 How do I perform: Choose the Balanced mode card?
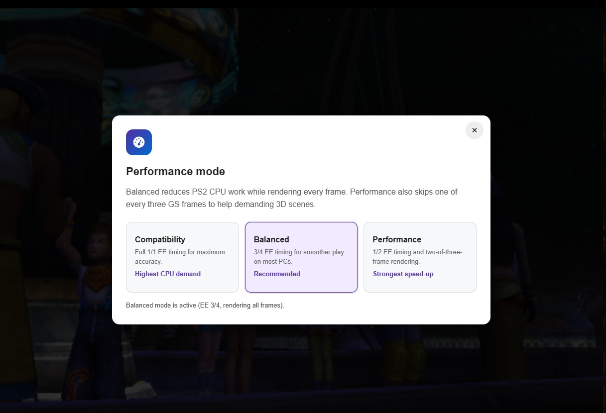(301, 257)
